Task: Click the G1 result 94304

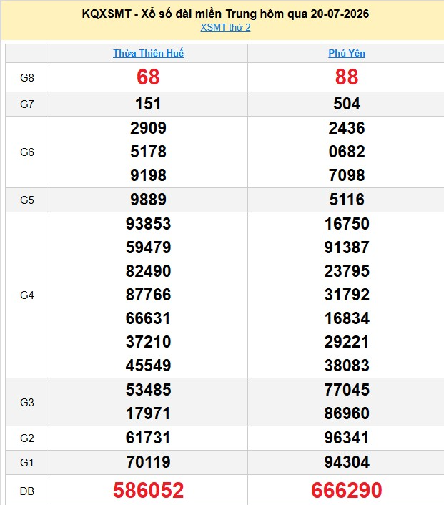Action: (347, 462)
